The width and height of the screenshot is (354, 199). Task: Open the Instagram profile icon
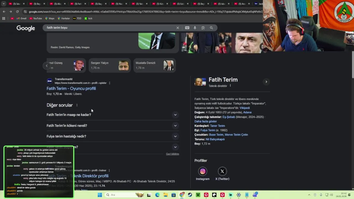tap(203, 171)
